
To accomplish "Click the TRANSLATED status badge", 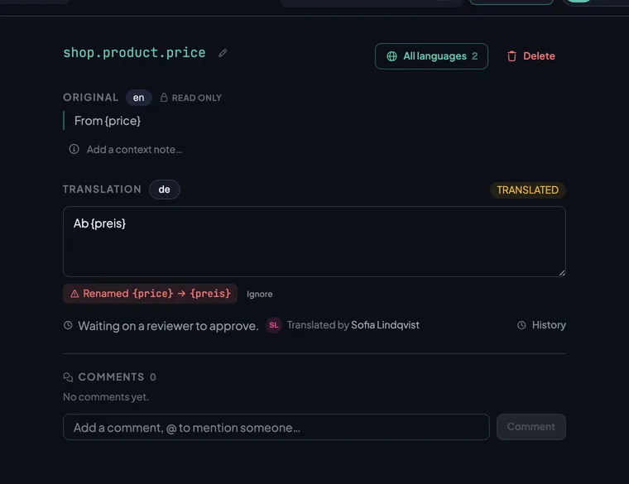I will coord(527,190).
